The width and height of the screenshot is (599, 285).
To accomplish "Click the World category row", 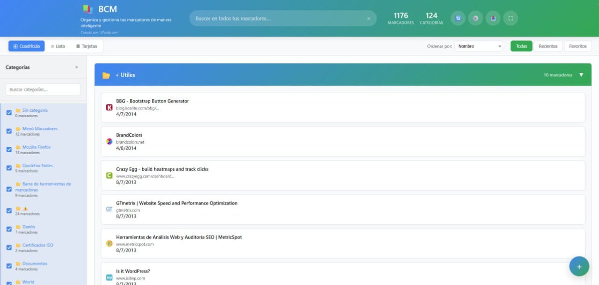I will pos(43,282).
